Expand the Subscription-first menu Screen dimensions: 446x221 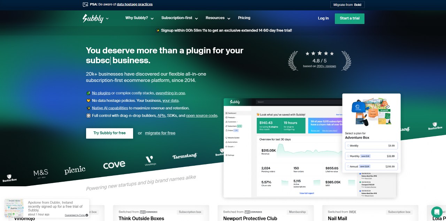click(x=179, y=18)
